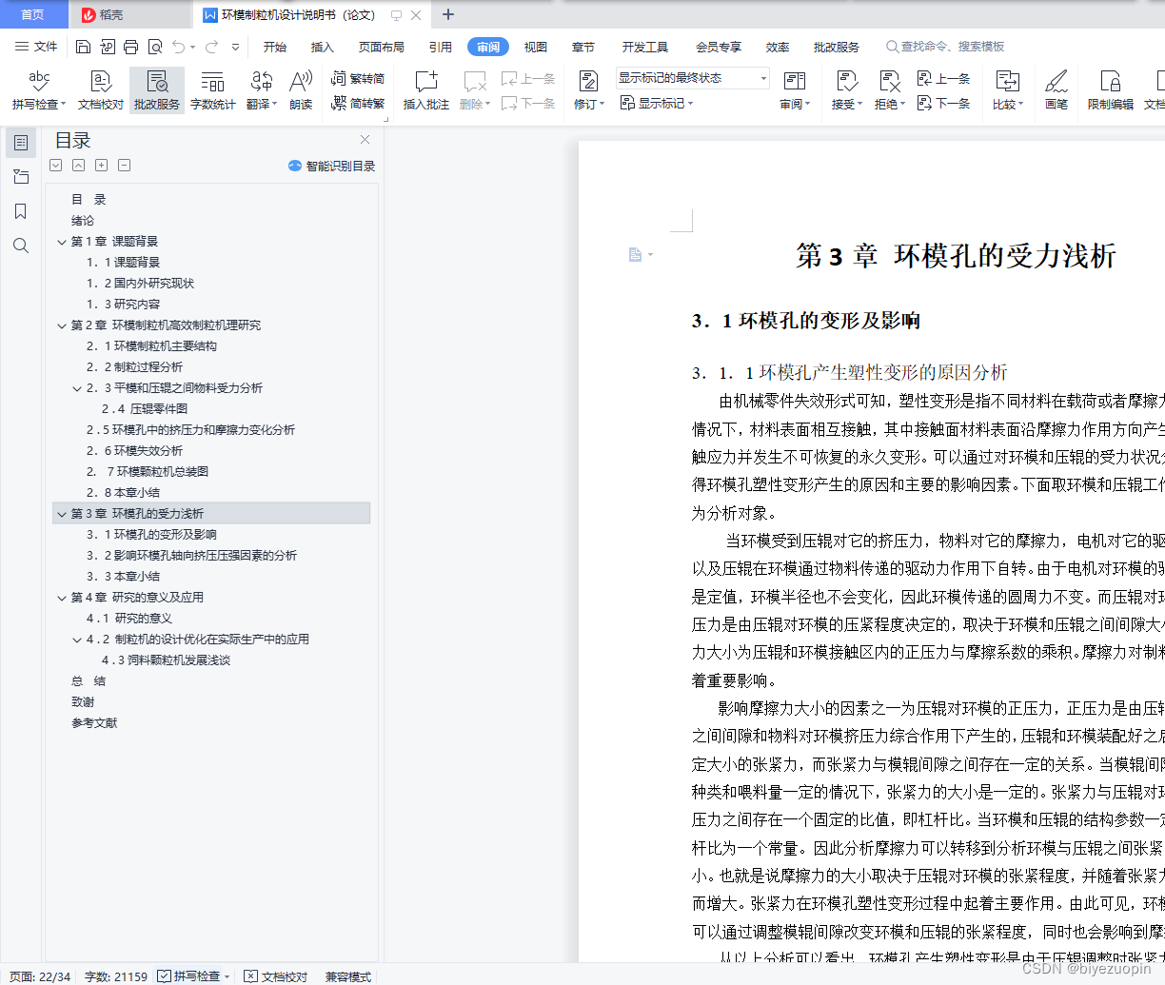1165x985 pixels.
Task: Open the 审阅 review pane button
Action: [x=795, y=90]
